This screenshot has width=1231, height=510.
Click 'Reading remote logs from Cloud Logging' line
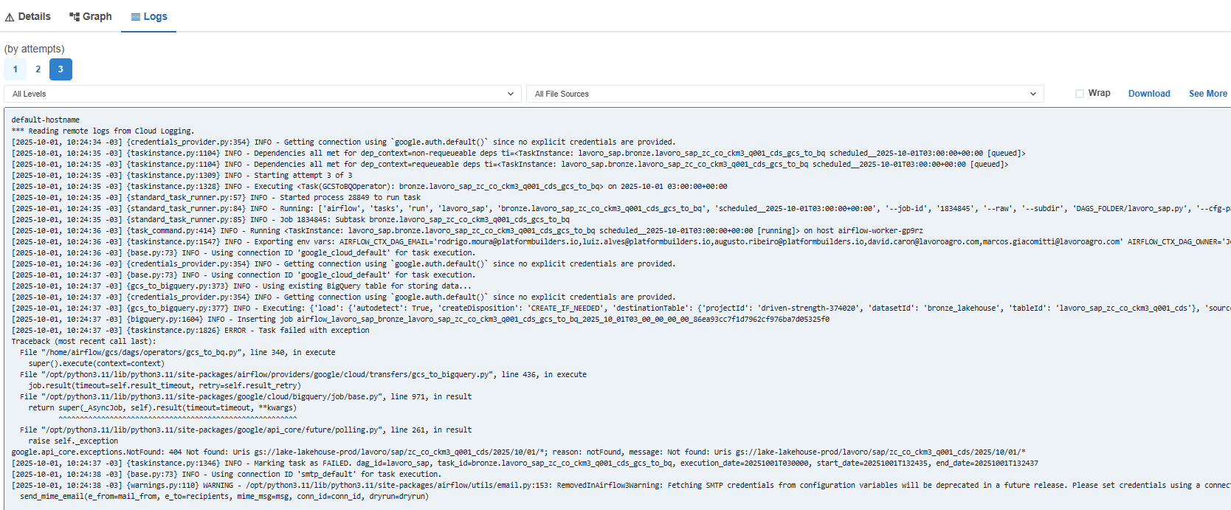tap(103, 131)
